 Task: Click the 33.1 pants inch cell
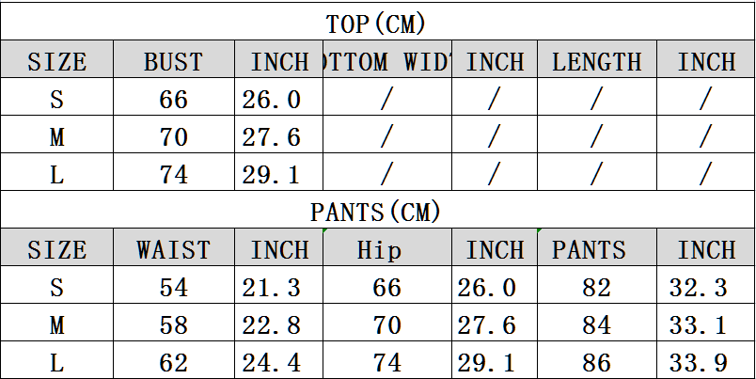click(x=706, y=323)
